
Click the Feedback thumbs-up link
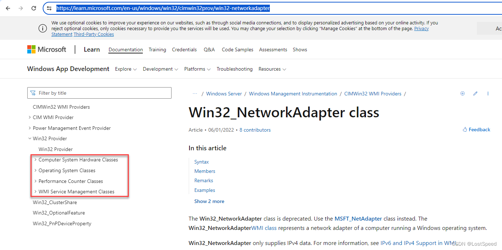477,129
